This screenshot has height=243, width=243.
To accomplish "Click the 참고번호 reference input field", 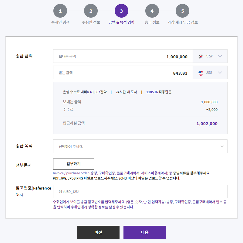I will click(140, 191).
